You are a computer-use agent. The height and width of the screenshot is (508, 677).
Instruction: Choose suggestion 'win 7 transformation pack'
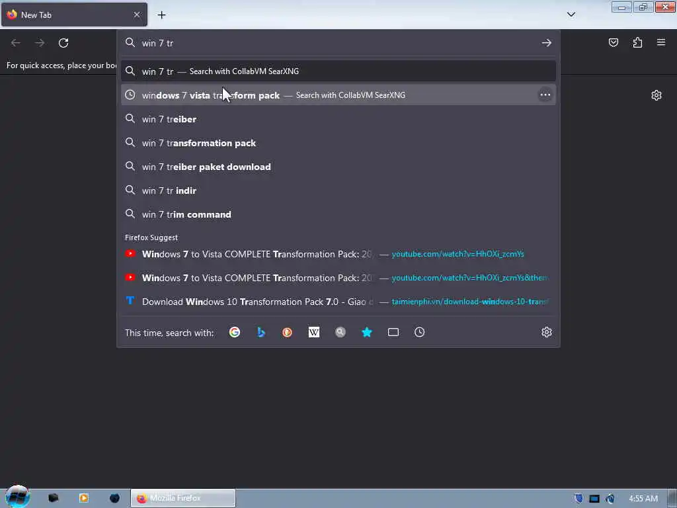(x=338, y=143)
